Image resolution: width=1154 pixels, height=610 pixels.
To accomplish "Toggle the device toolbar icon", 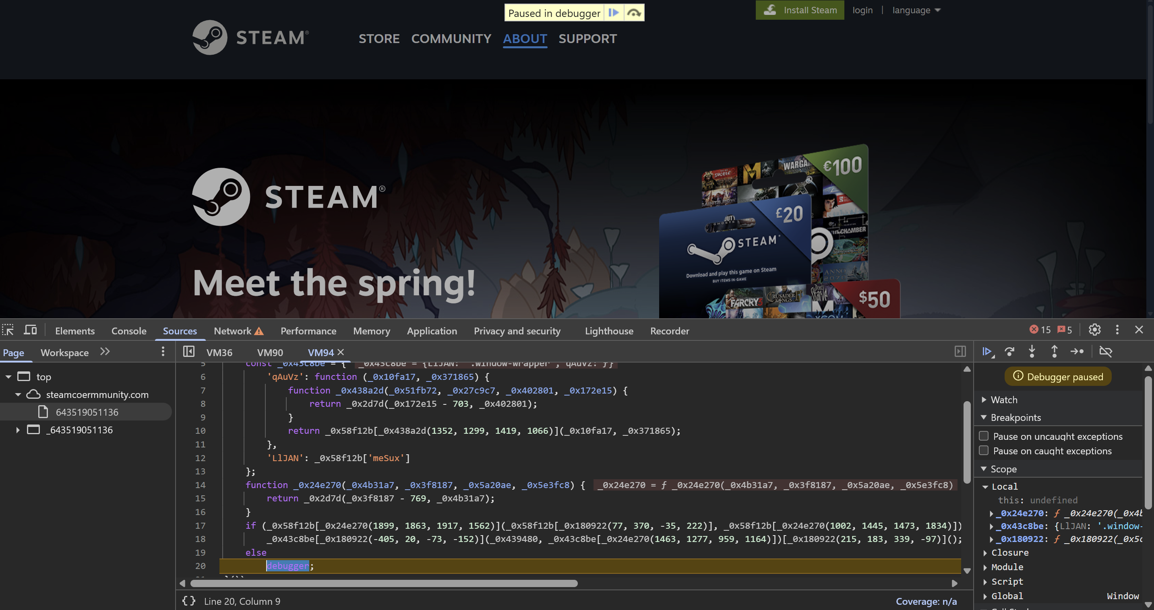I will (31, 330).
